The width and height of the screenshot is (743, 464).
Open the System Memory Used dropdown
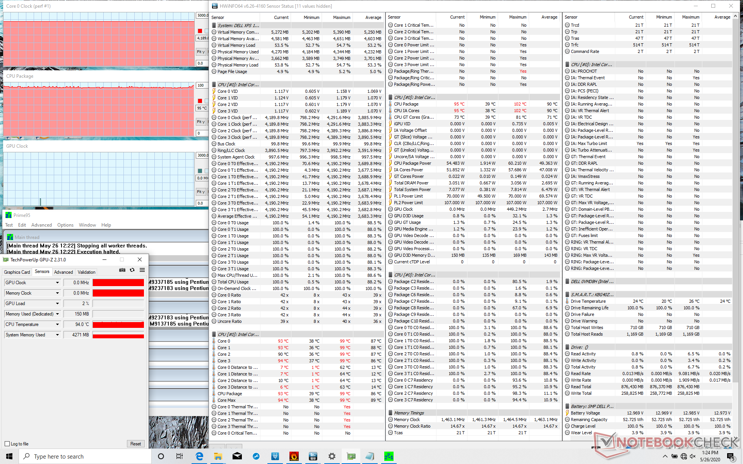(x=57, y=335)
